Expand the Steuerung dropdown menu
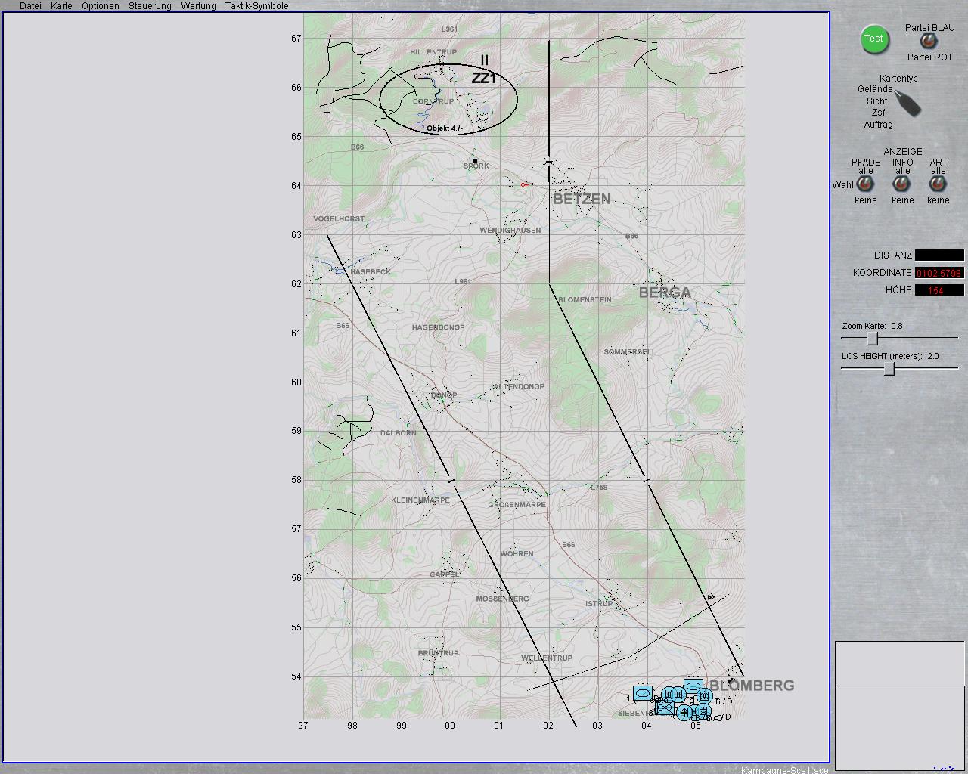The height and width of the screenshot is (774, 968). click(150, 6)
